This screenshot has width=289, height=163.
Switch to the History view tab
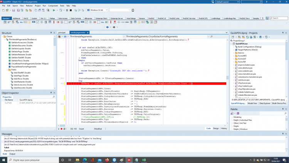point(224,129)
